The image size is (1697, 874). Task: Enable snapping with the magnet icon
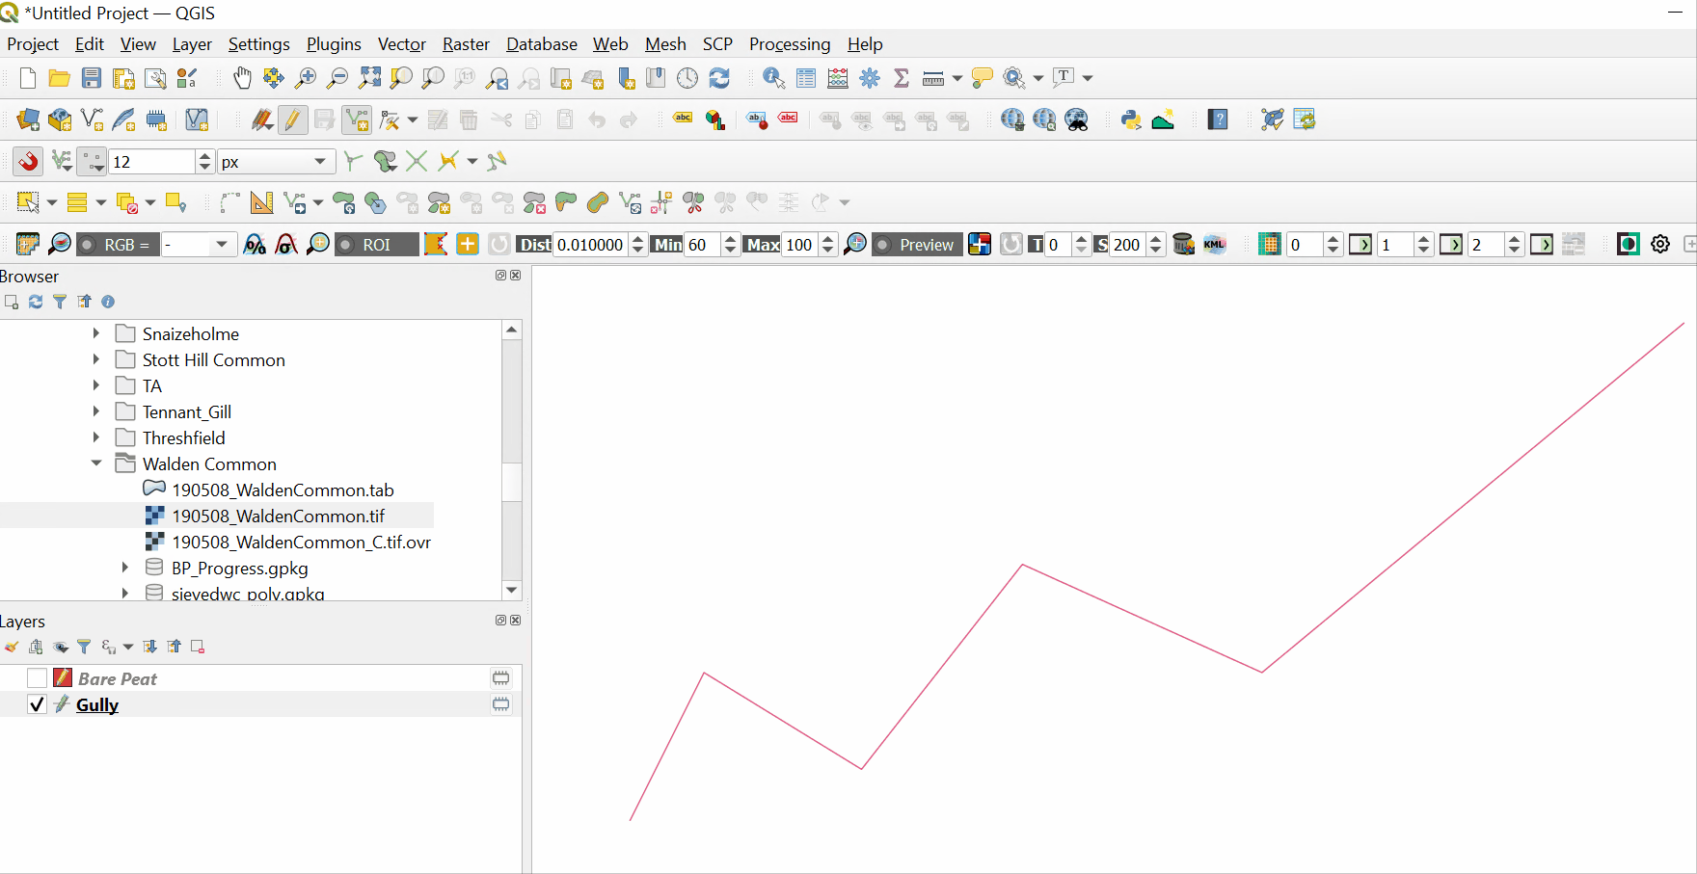pos(28,161)
